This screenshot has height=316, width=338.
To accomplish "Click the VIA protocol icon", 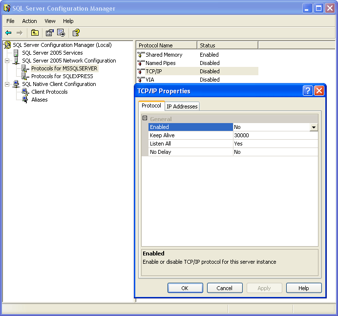I will point(141,80).
